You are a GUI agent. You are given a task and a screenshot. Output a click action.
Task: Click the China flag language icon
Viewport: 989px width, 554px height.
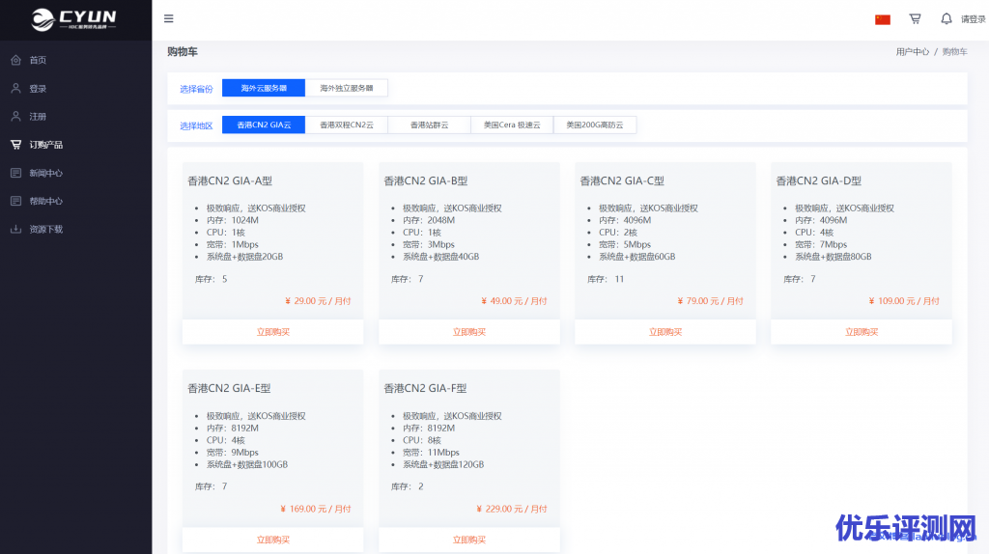[882, 19]
